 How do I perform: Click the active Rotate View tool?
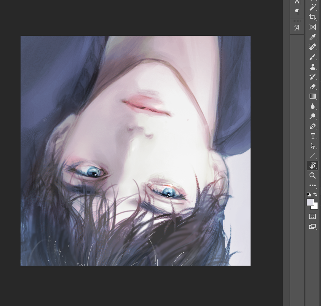[x=312, y=166]
